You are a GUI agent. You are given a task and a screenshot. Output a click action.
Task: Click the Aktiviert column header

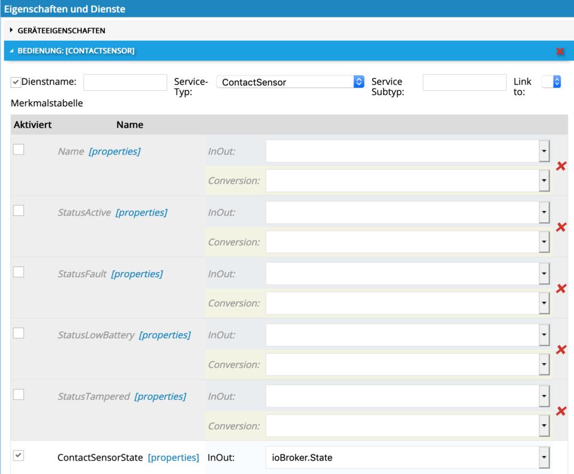point(33,125)
